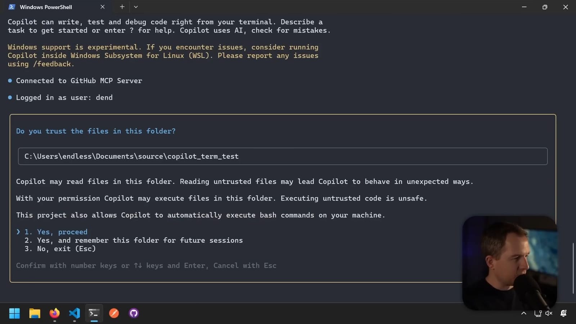
Task: Launch Visual Studio Code from taskbar
Action: pos(74,313)
